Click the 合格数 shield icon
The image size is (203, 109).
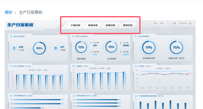56,48
